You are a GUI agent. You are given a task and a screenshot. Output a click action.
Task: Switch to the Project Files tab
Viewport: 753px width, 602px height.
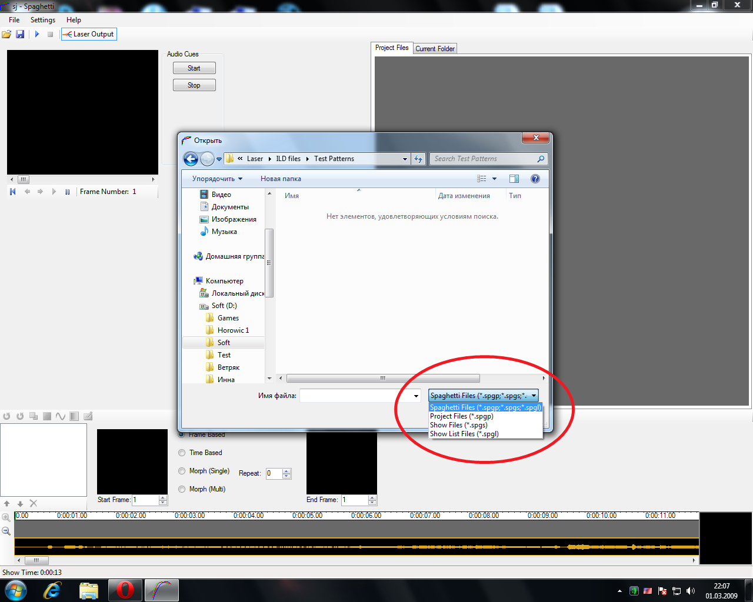pyautogui.click(x=392, y=48)
